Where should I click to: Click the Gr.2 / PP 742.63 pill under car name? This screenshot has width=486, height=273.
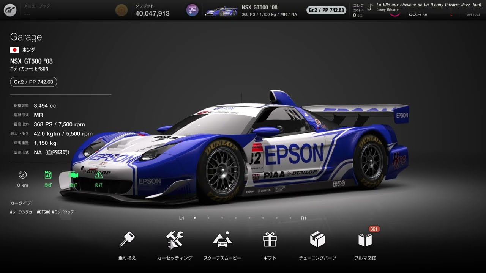(33, 82)
